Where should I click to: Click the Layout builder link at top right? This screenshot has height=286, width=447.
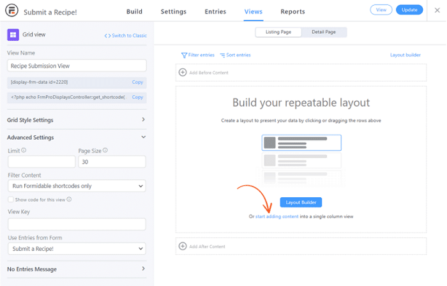tap(405, 55)
